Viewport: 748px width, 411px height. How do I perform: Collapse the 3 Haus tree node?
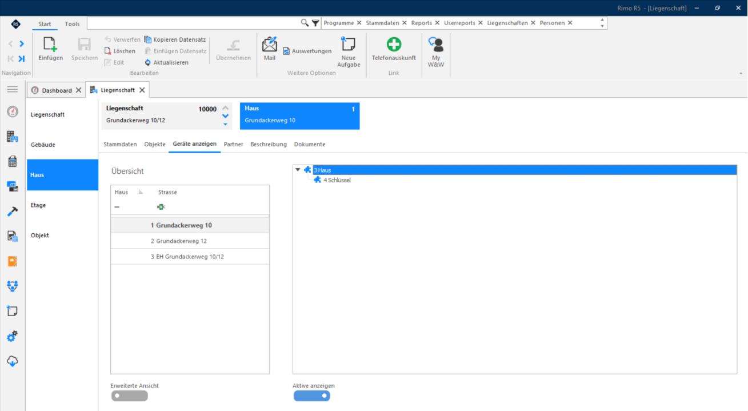point(298,170)
